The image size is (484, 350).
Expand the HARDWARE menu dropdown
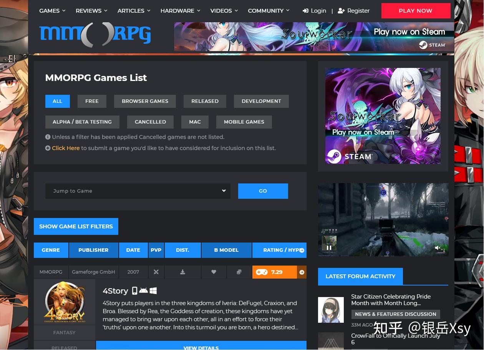coord(180,11)
